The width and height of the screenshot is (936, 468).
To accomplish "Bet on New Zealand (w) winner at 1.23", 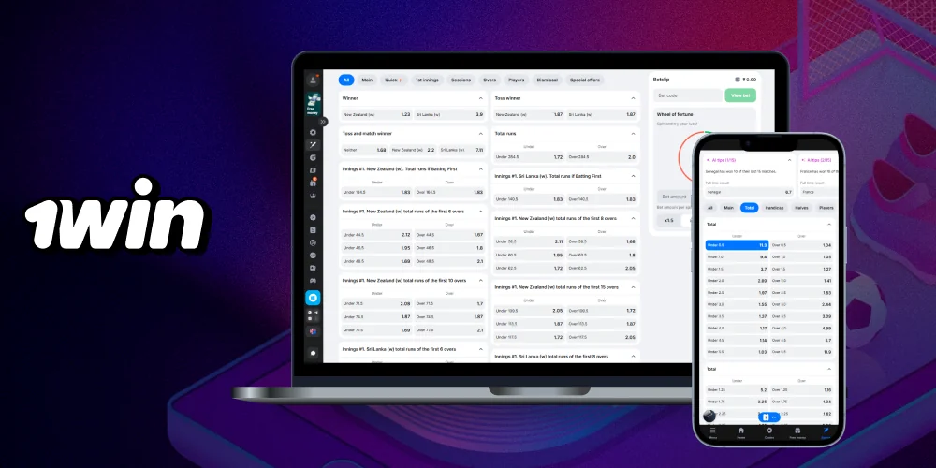I will tap(376, 114).
